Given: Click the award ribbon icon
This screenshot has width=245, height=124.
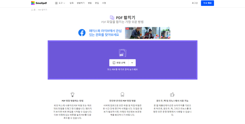Looking at the screenshot, I should [122, 94].
